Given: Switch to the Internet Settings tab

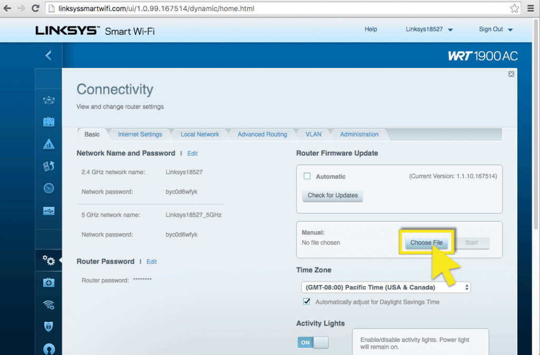Looking at the screenshot, I should [x=140, y=135].
